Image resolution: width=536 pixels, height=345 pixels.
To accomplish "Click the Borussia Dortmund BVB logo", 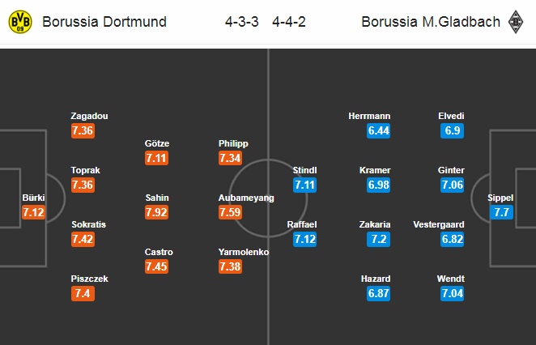I will click(19, 22).
